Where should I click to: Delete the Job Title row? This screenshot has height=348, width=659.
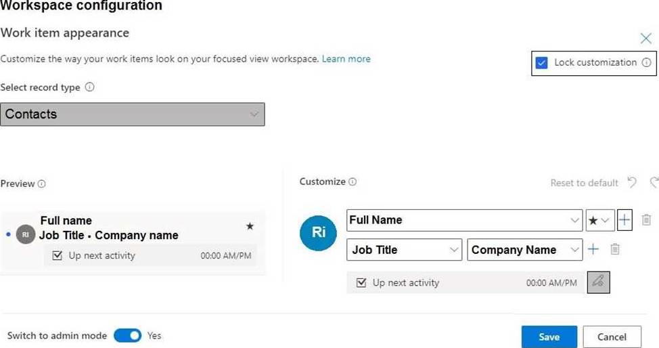pos(614,249)
